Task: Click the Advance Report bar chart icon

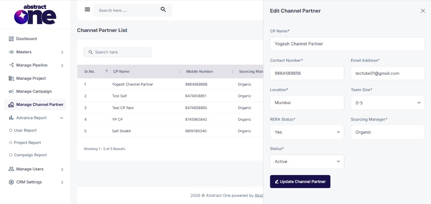Action: 11,118
